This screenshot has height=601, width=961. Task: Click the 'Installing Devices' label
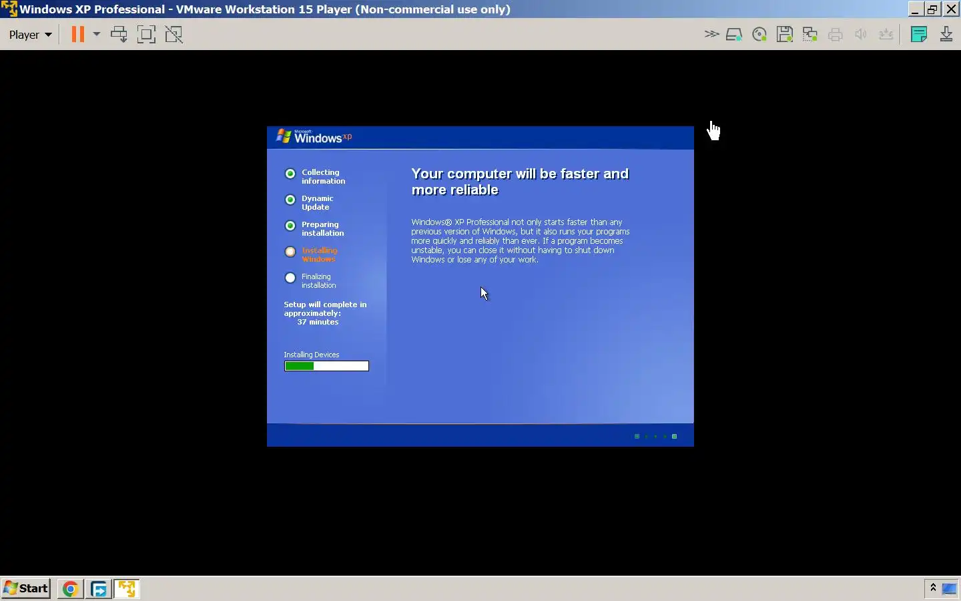point(312,355)
